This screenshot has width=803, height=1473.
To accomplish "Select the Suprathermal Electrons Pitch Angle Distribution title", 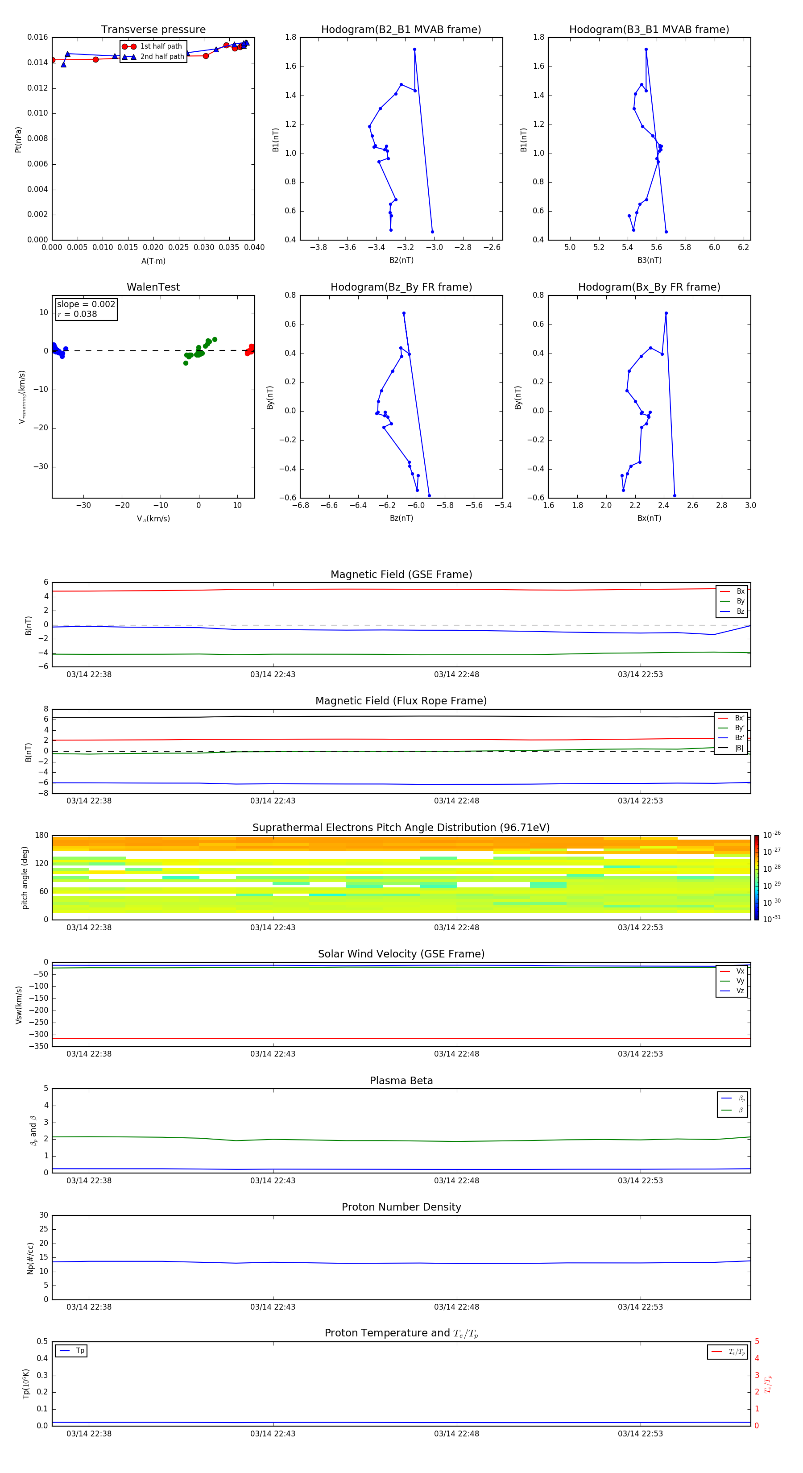I will (x=401, y=828).
